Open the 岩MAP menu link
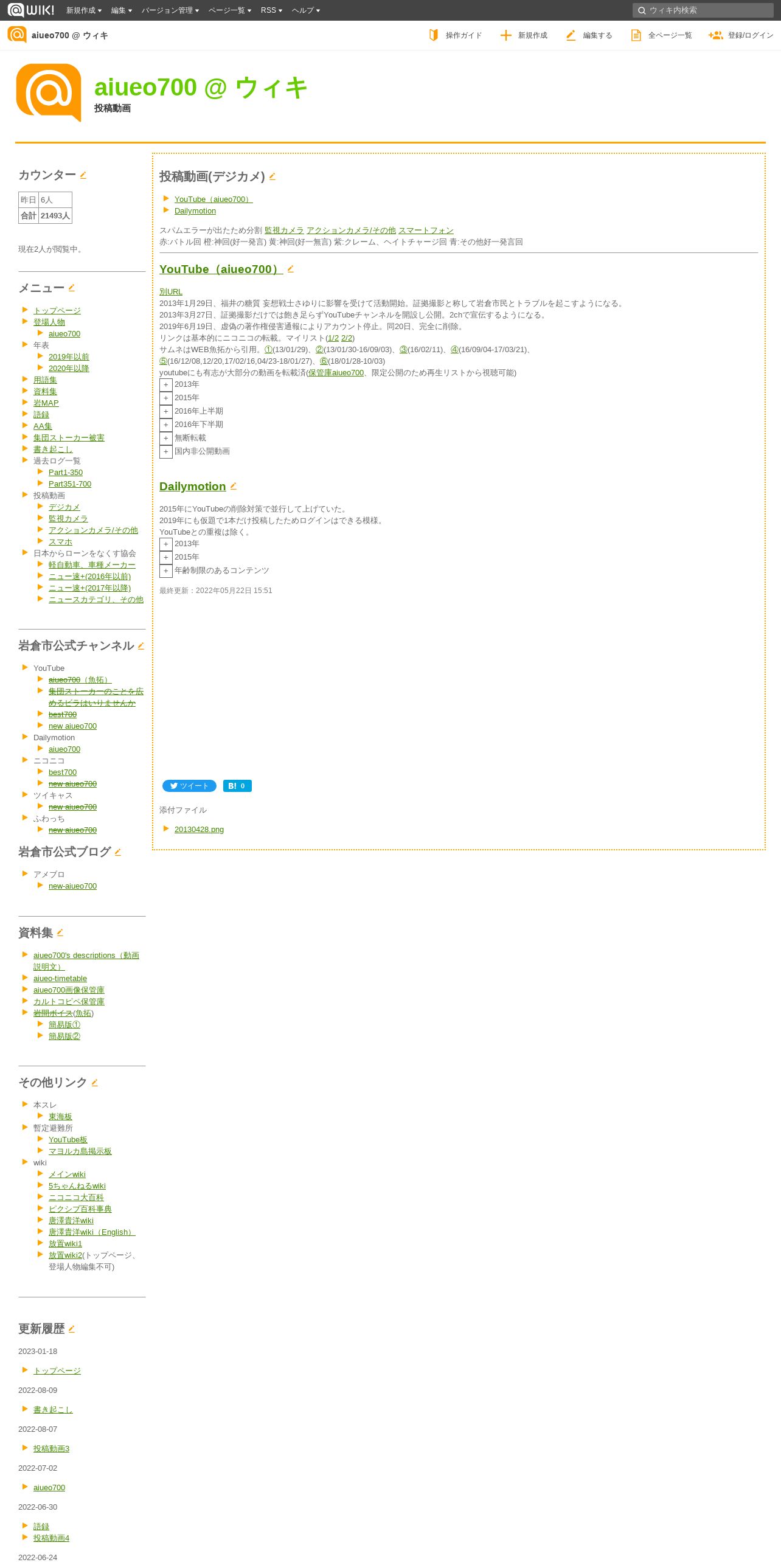 click(46, 403)
